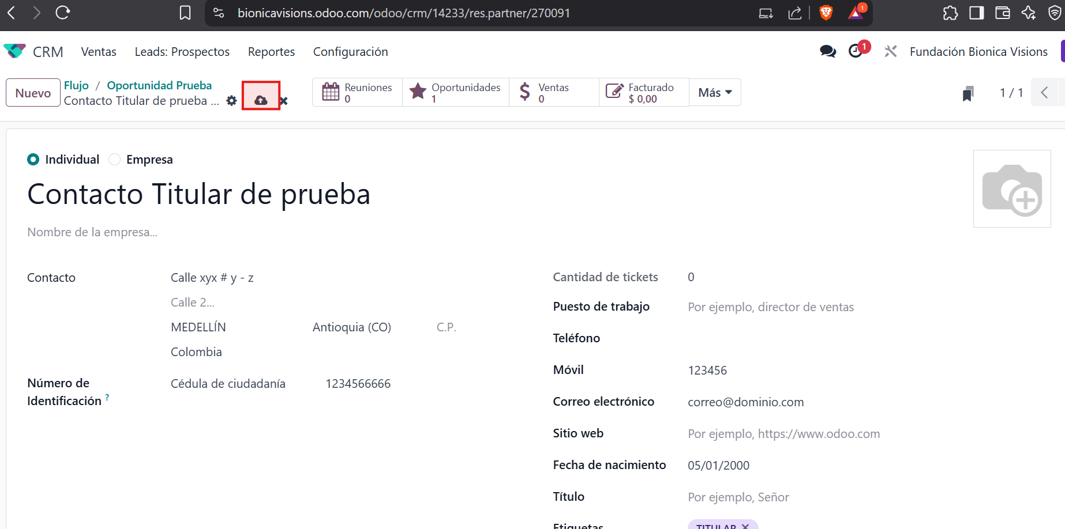The image size is (1065, 529).
Task: Open the Reuniones smart button
Action: tap(357, 93)
